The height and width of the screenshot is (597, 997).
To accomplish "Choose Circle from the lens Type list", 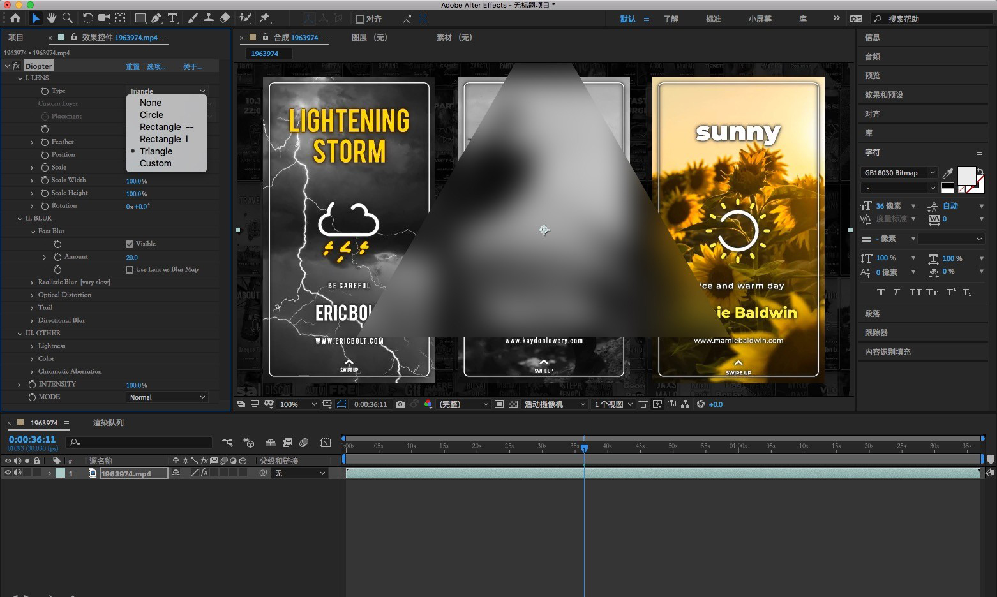I will point(151,115).
